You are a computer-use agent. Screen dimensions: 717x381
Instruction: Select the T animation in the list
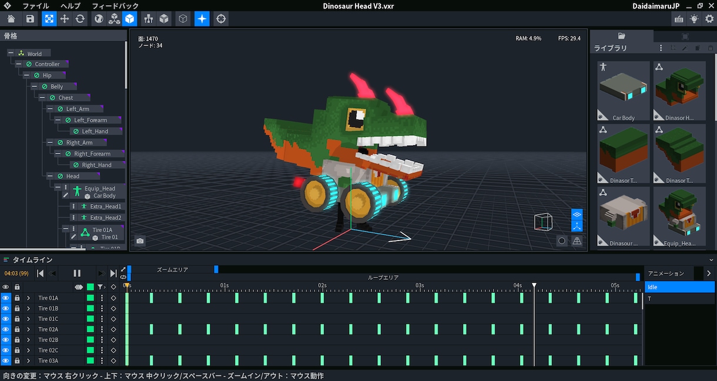679,299
